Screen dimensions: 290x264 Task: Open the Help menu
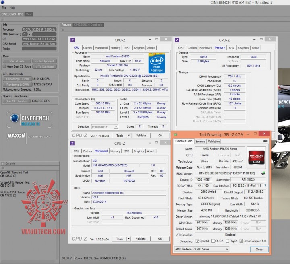12,8
